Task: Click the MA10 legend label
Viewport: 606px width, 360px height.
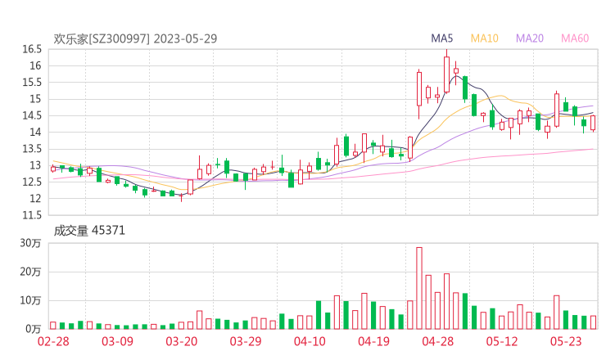Action: coord(484,38)
